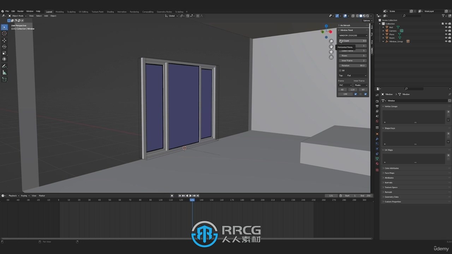Activate the Cursor tool
Image resolution: width=452 pixels, height=254 pixels.
[4, 34]
